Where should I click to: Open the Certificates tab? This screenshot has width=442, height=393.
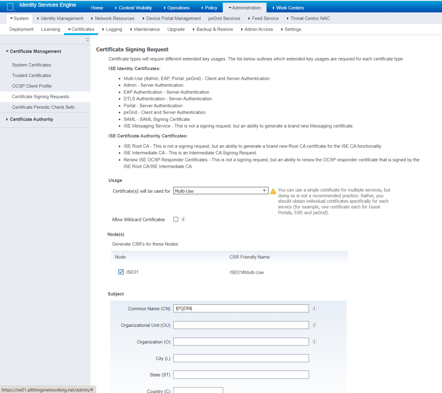click(81, 29)
